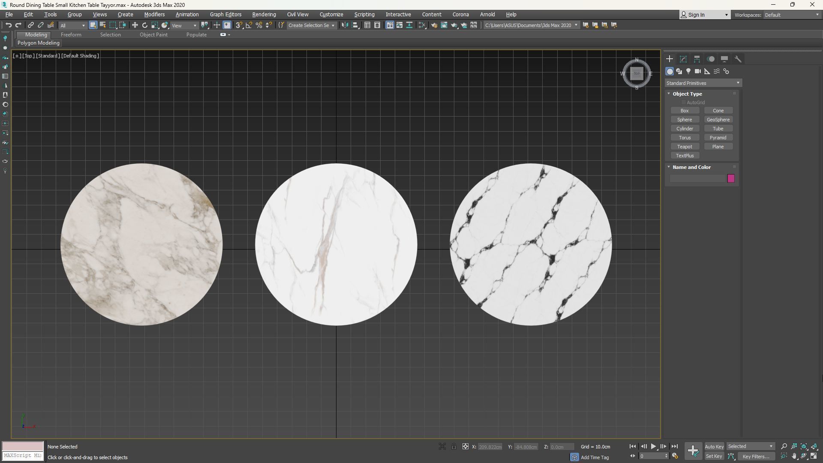This screenshot has width=823, height=463.
Task: Switch to the Freeform ribbon tab
Action: pyautogui.click(x=71, y=35)
